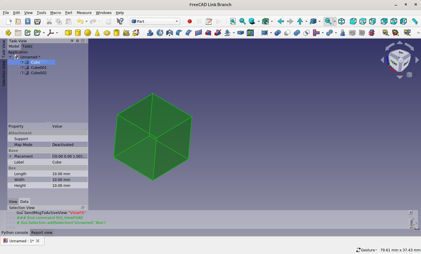Viewport: 421px width, 254px height.
Task: Toggle visibility eye of Cube
Action: click(x=22, y=62)
